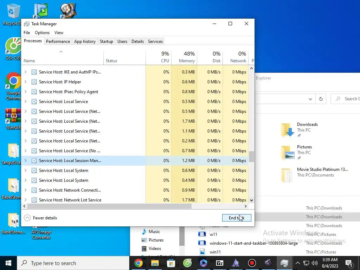
Task: Click the red record icon on the taskbar
Action: 252,263
